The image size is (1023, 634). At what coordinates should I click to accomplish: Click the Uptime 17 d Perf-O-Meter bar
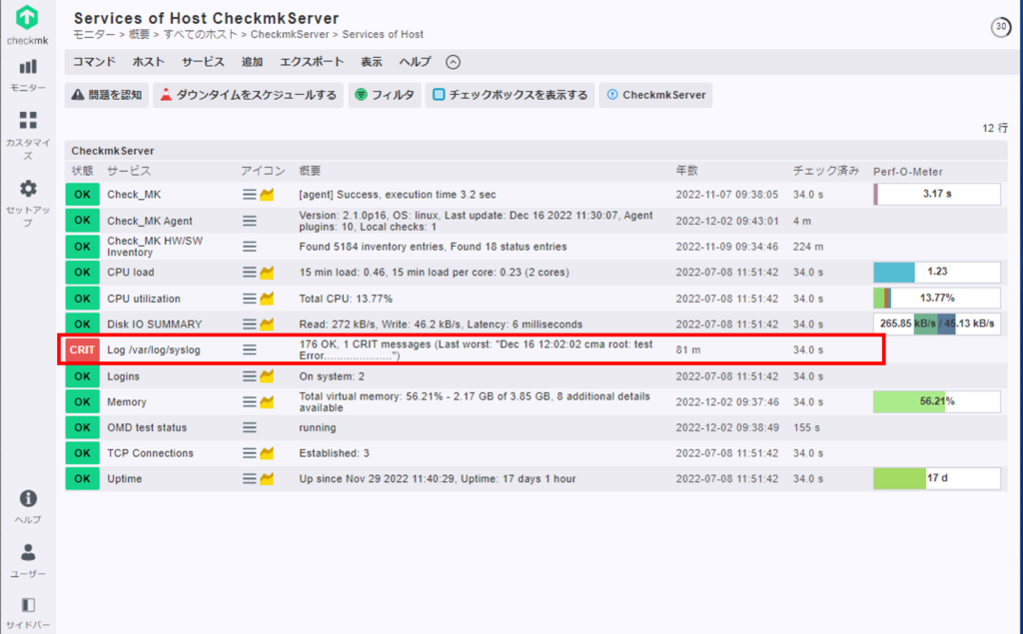pyautogui.click(x=937, y=479)
